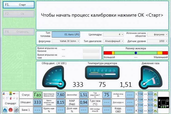Click the calibration instruction message text

pos(102,15)
